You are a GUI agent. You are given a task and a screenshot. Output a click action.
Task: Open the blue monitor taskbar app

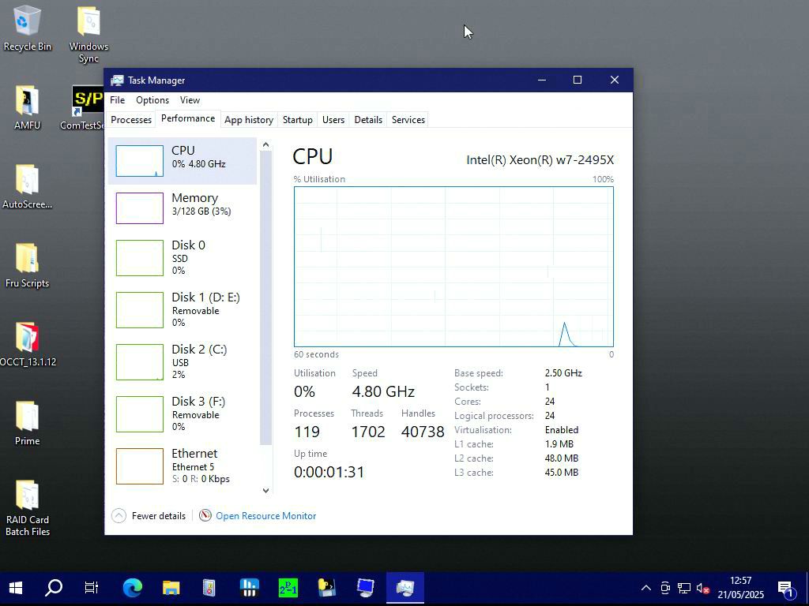(366, 587)
